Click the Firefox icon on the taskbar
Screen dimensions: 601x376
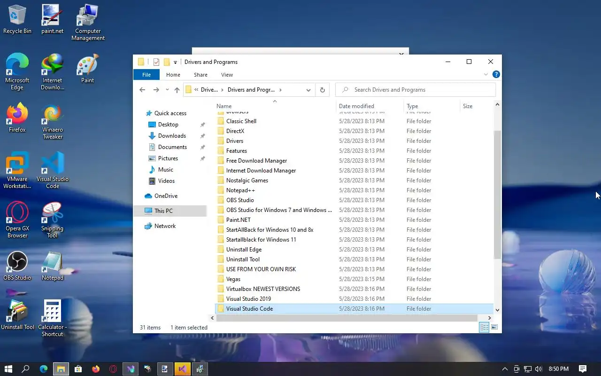(x=96, y=369)
